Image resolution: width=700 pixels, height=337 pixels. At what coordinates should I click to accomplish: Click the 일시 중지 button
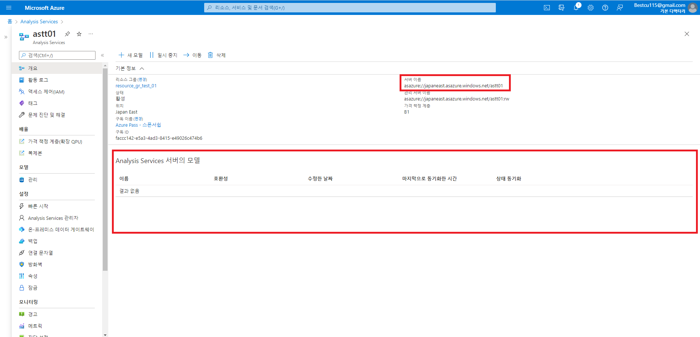(163, 55)
